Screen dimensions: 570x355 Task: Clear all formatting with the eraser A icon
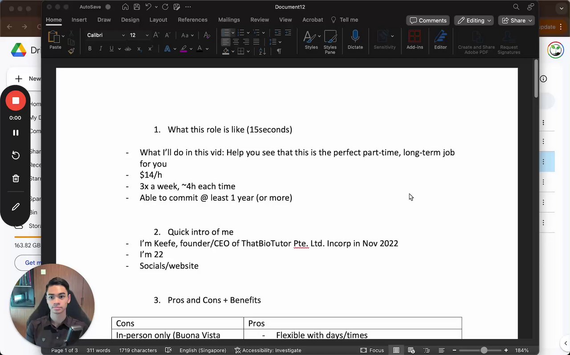[207, 35]
